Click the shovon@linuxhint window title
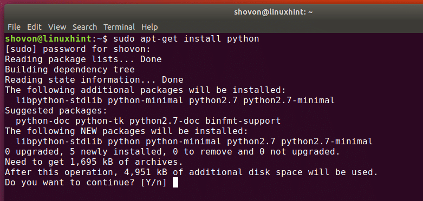The image size is (423, 201). coord(274,12)
